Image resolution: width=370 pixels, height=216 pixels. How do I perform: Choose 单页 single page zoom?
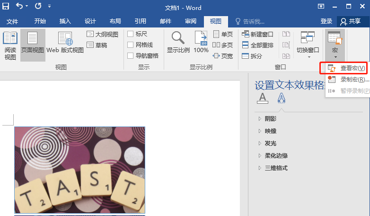223,34
